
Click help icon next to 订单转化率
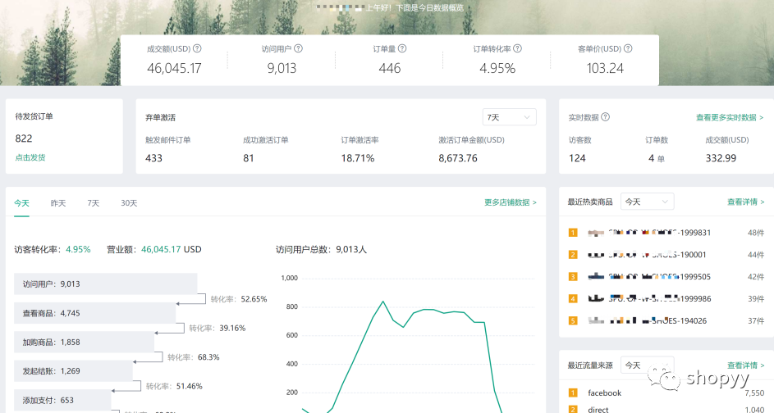(517, 48)
